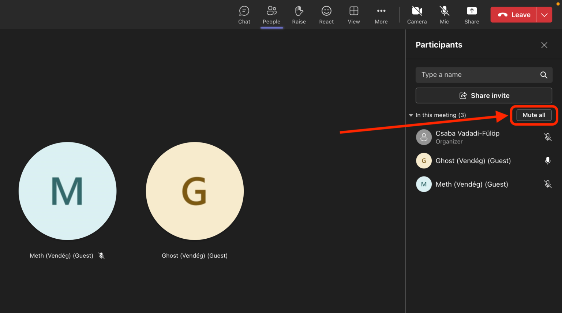This screenshot has width=562, height=313.
Task: Raise your hand
Action: (299, 15)
